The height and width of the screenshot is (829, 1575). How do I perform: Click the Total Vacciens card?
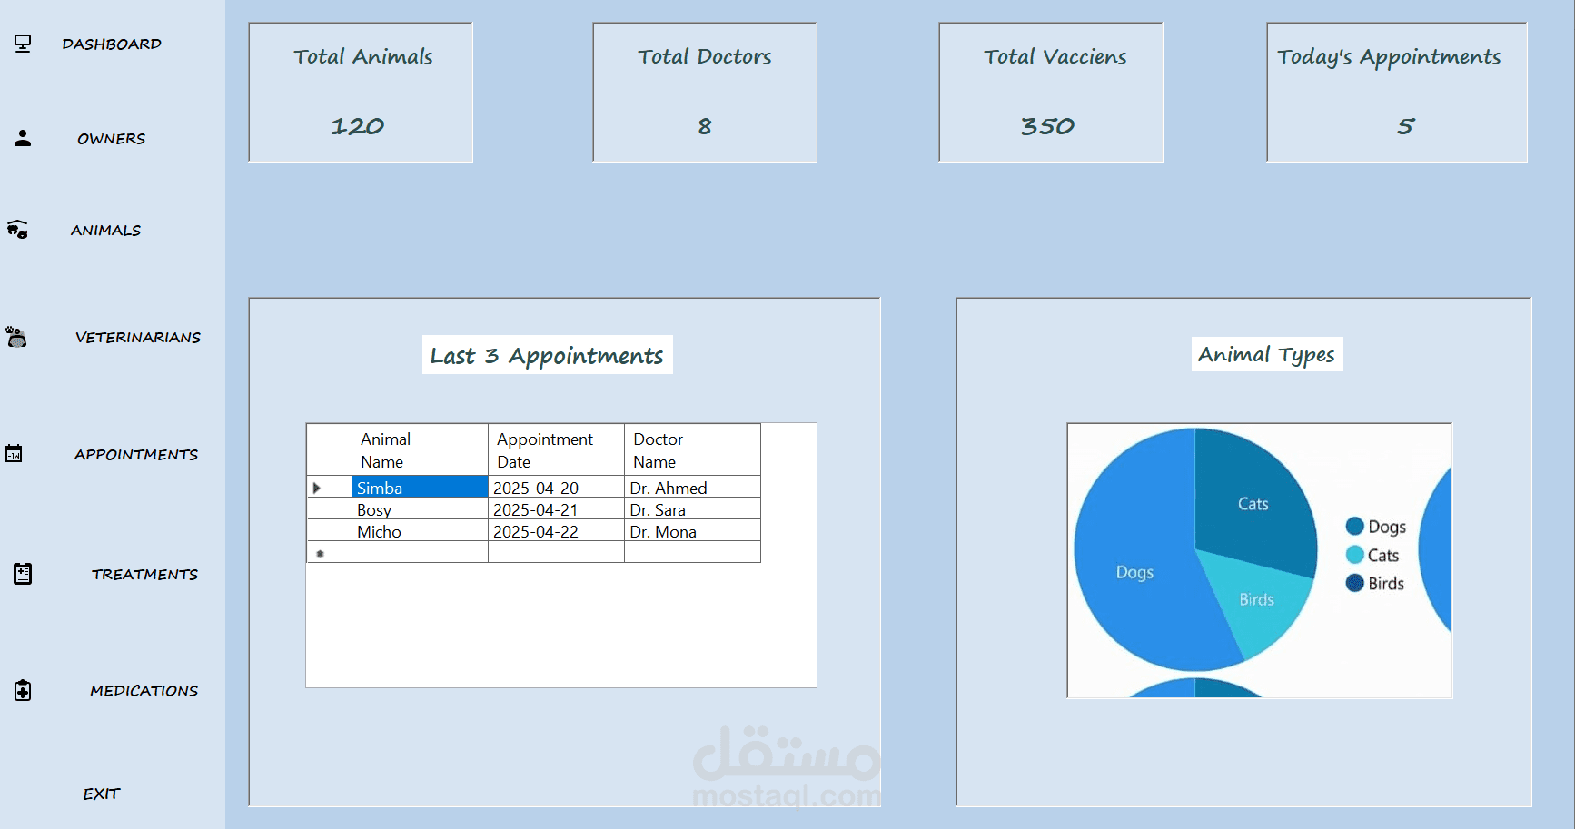tap(1051, 93)
